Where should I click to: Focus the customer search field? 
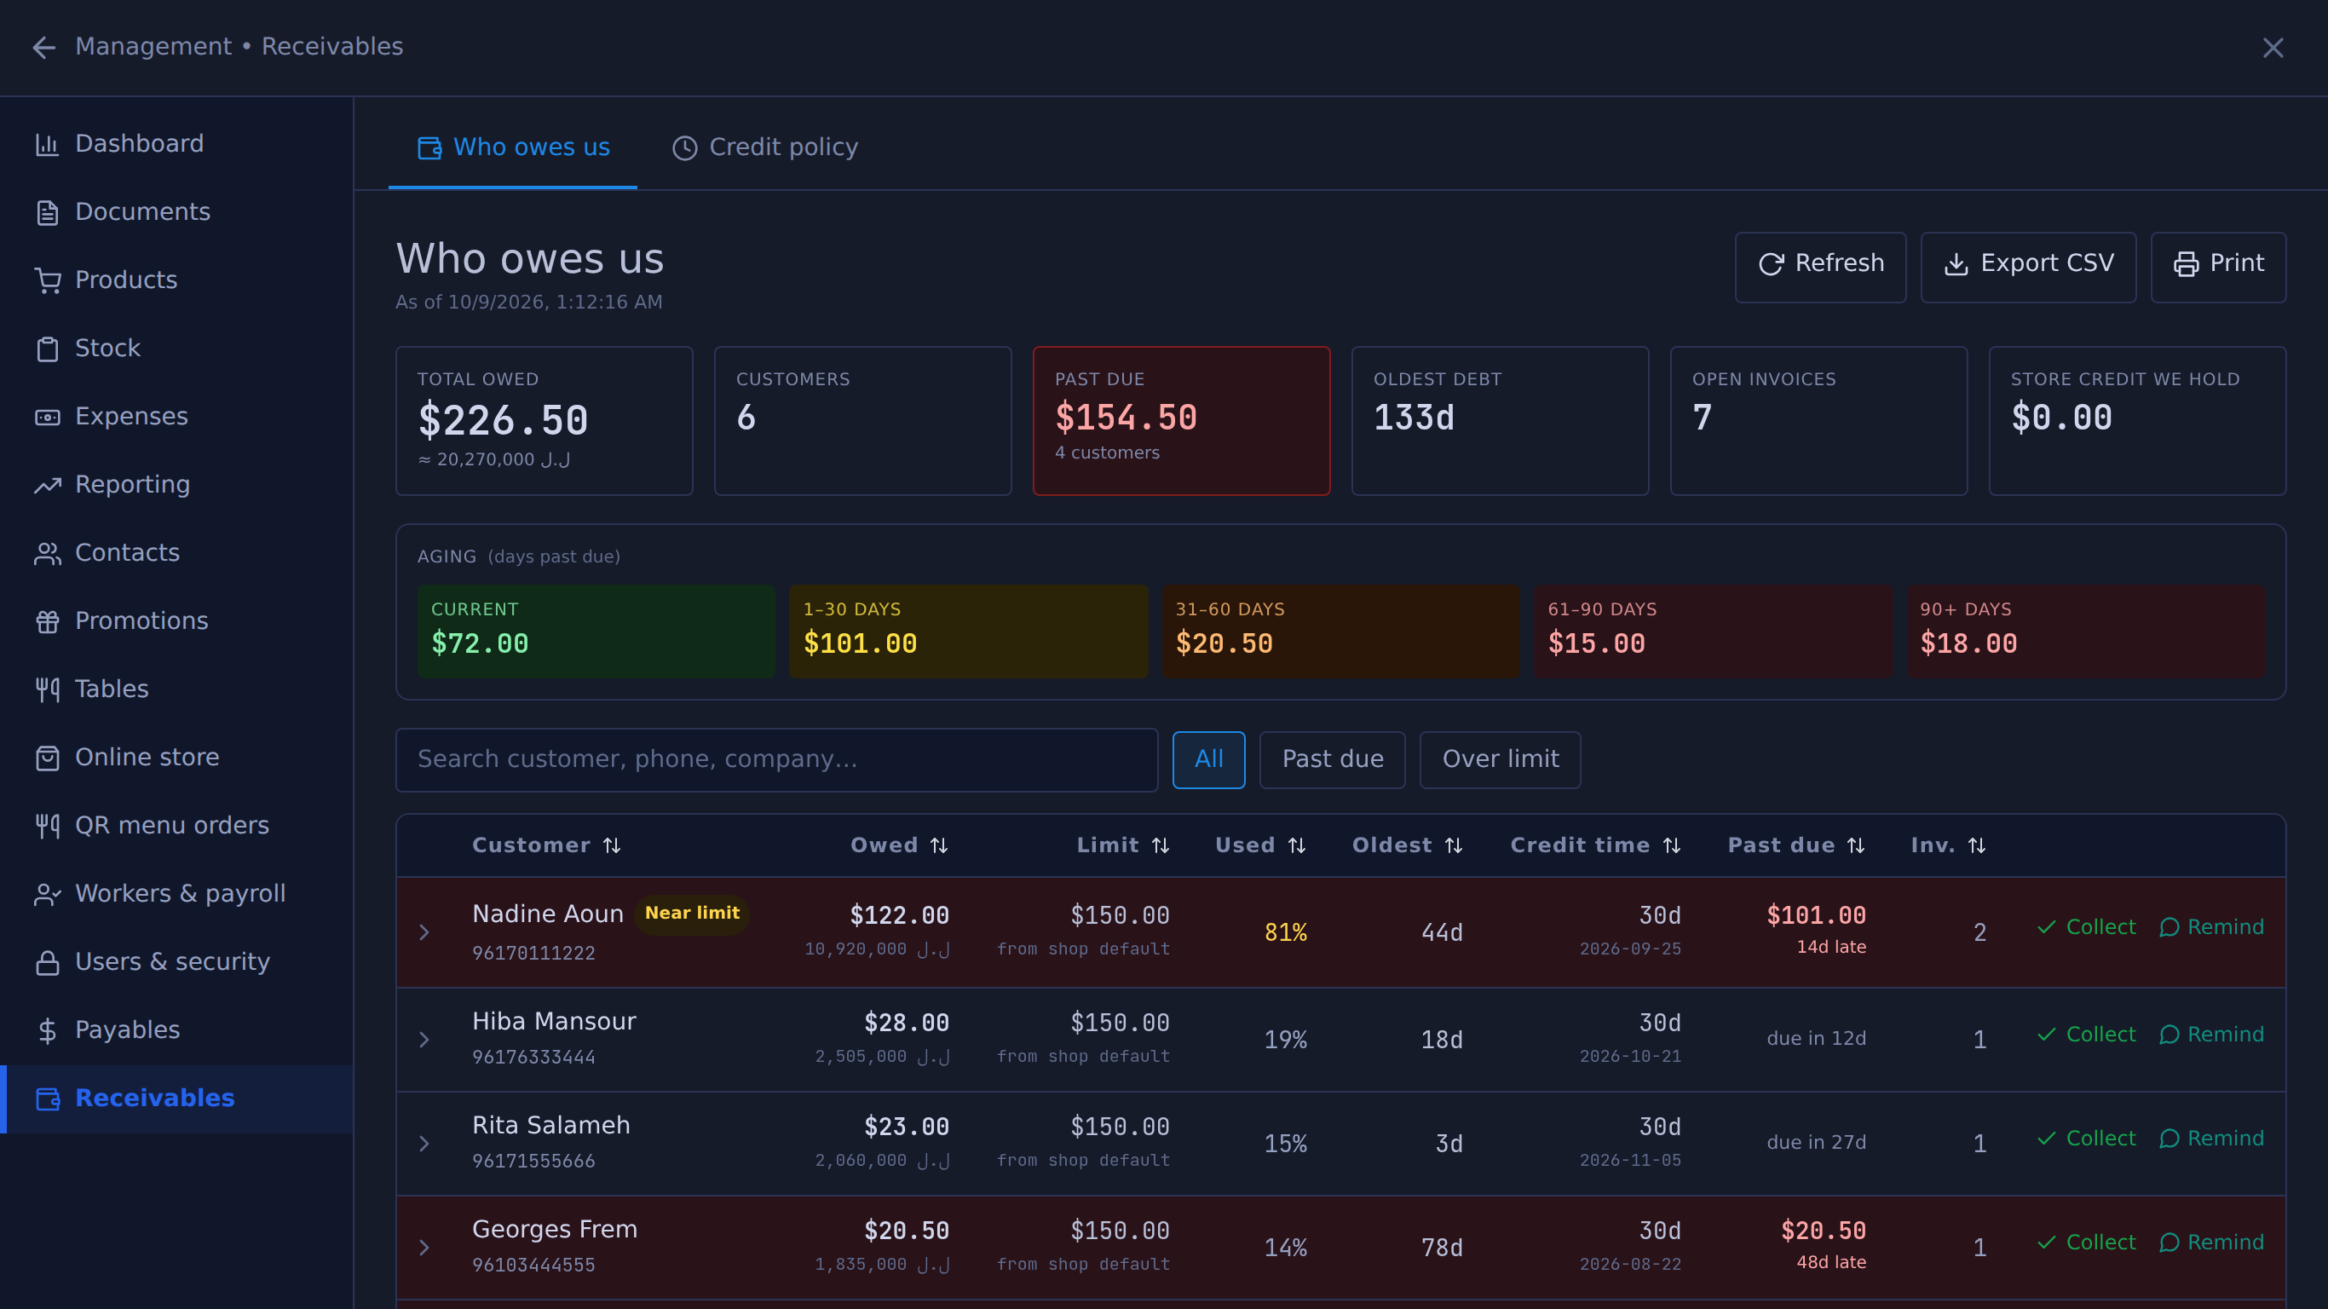click(776, 759)
